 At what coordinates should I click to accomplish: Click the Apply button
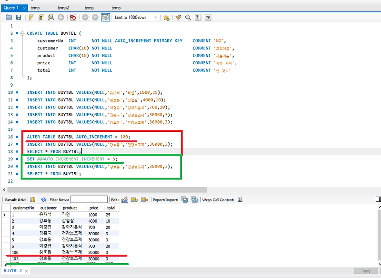[x=366, y=271]
